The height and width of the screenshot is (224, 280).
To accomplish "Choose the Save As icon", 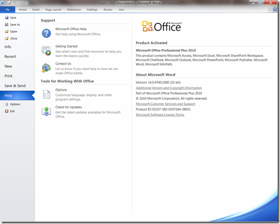I will click(x=7, y=25).
